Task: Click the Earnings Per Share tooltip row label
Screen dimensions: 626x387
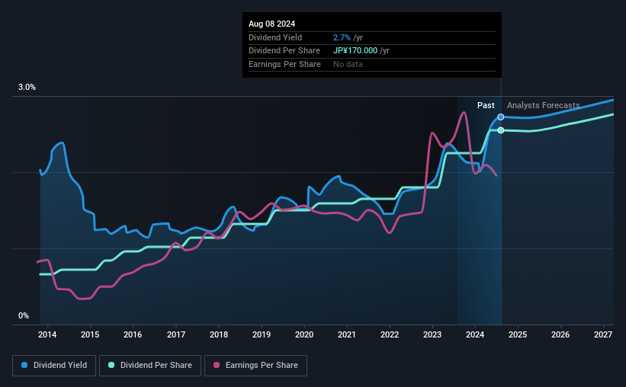Action: 284,64
